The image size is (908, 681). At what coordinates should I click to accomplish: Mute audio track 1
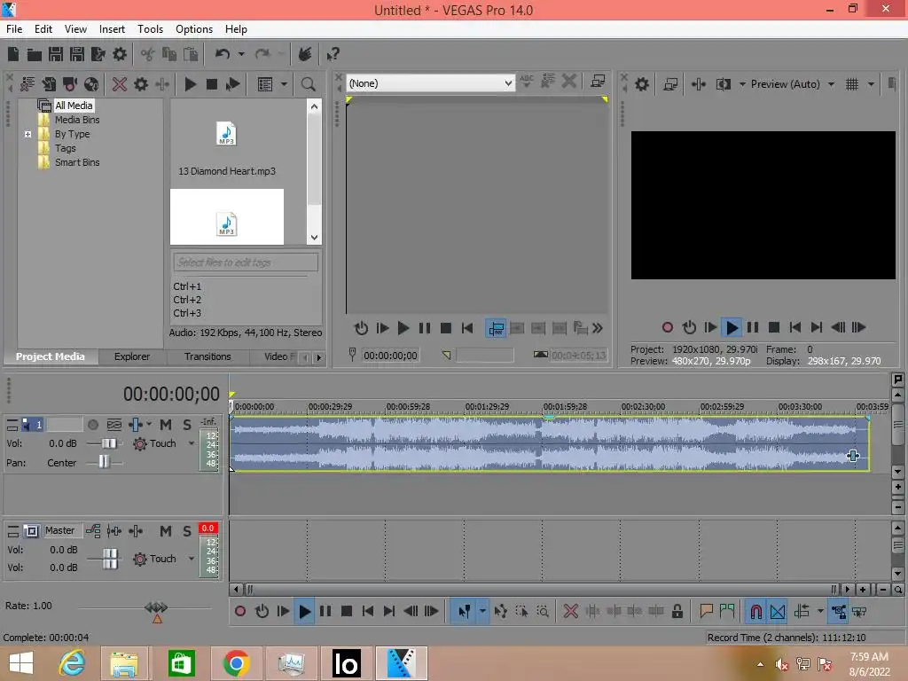click(166, 425)
